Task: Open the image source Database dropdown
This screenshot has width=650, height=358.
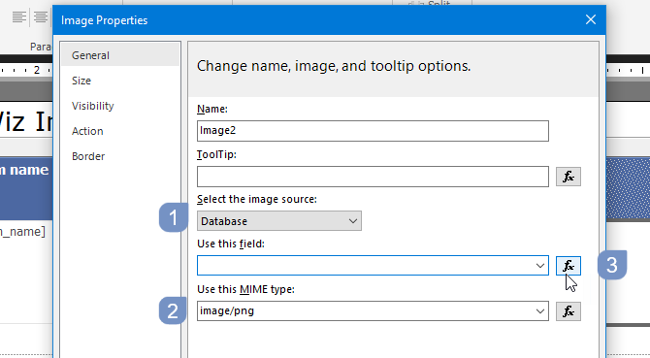Action: (279, 221)
